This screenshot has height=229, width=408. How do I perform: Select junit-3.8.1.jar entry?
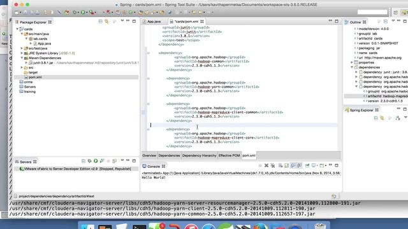point(84,63)
